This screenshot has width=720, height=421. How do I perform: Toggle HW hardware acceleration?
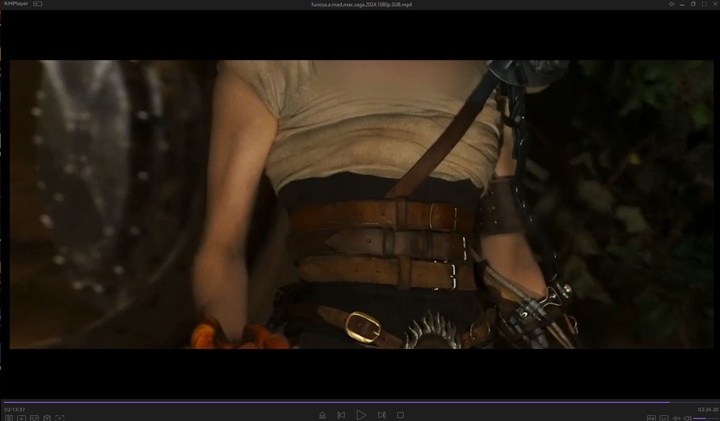click(651, 418)
